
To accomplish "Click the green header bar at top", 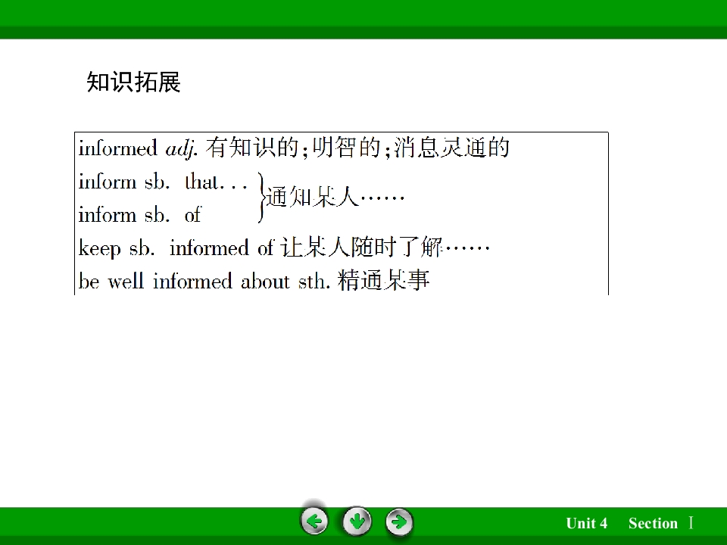I will point(363,20).
